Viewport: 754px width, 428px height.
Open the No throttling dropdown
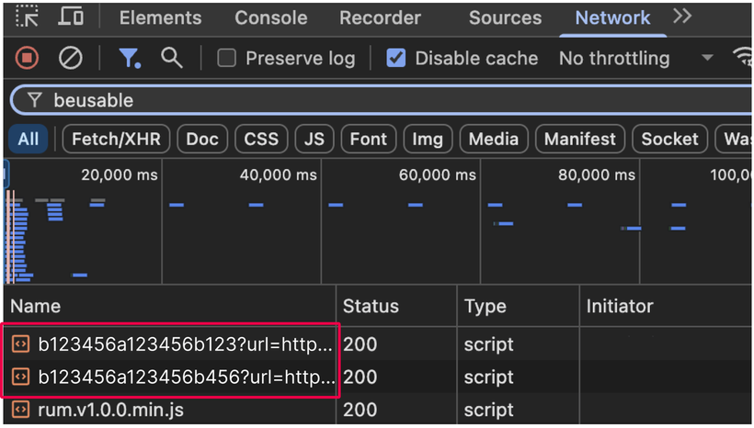[x=634, y=58]
